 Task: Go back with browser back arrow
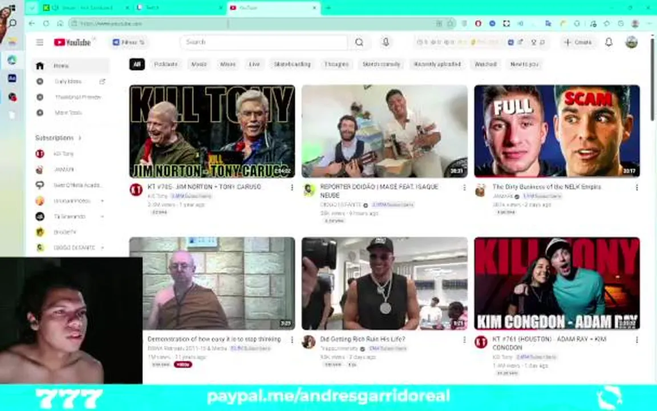32,23
